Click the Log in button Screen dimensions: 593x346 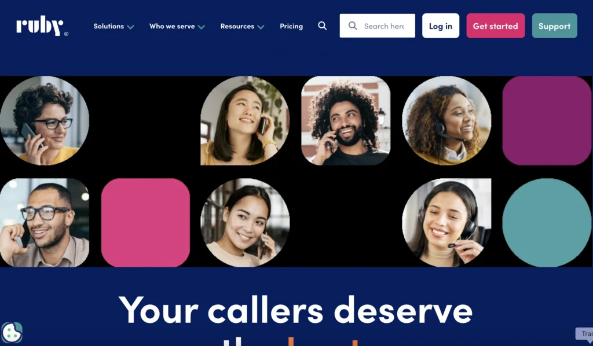click(x=441, y=25)
